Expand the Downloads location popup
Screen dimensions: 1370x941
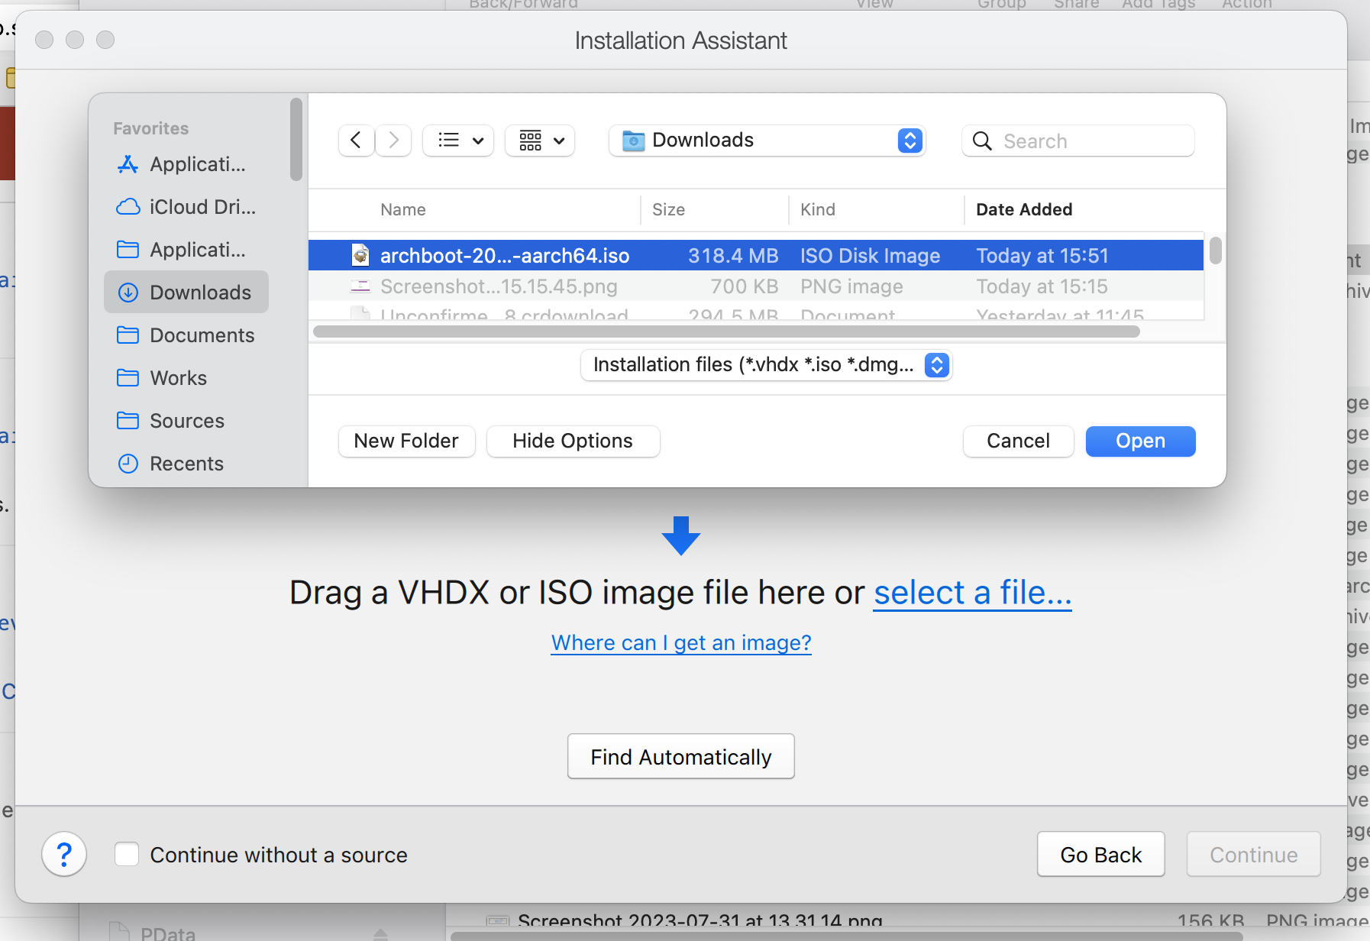click(910, 141)
